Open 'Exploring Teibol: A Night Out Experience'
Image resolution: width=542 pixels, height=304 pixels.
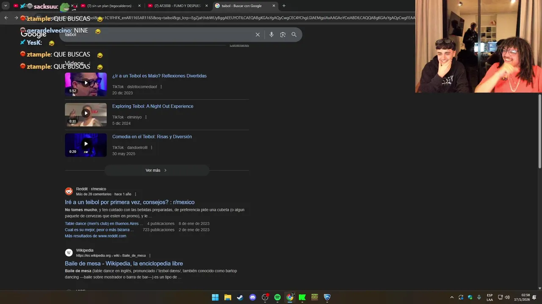pyautogui.click(x=152, y=106)
